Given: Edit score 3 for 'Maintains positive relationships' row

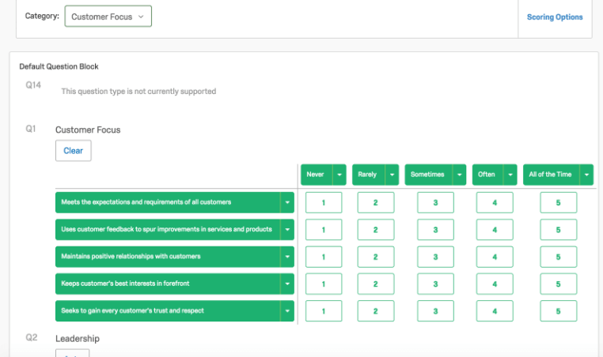Looking at the screenshot, I should pos(435,257).
